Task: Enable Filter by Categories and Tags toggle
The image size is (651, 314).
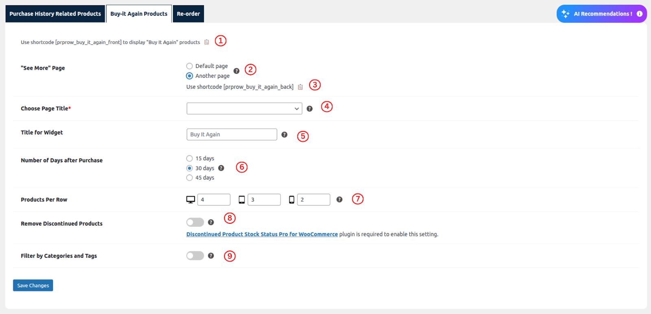Action: pyautogui.click(x=195, y=256)
